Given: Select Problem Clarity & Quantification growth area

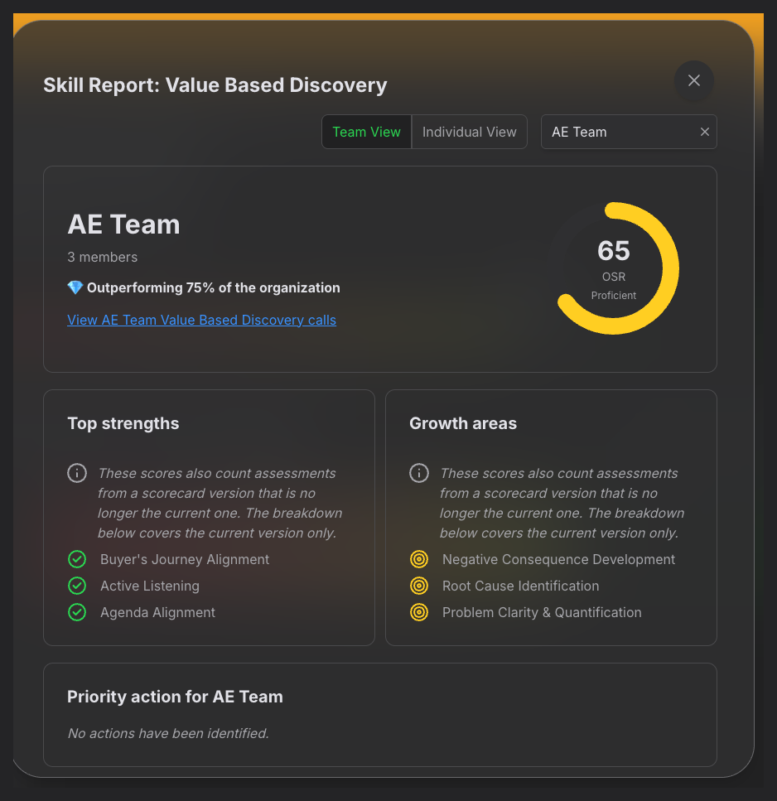Looking at the screenshot, I should 542,612.
